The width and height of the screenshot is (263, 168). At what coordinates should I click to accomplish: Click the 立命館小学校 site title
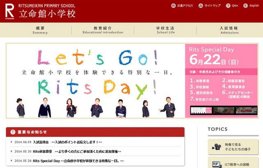(x=47, y=13)
